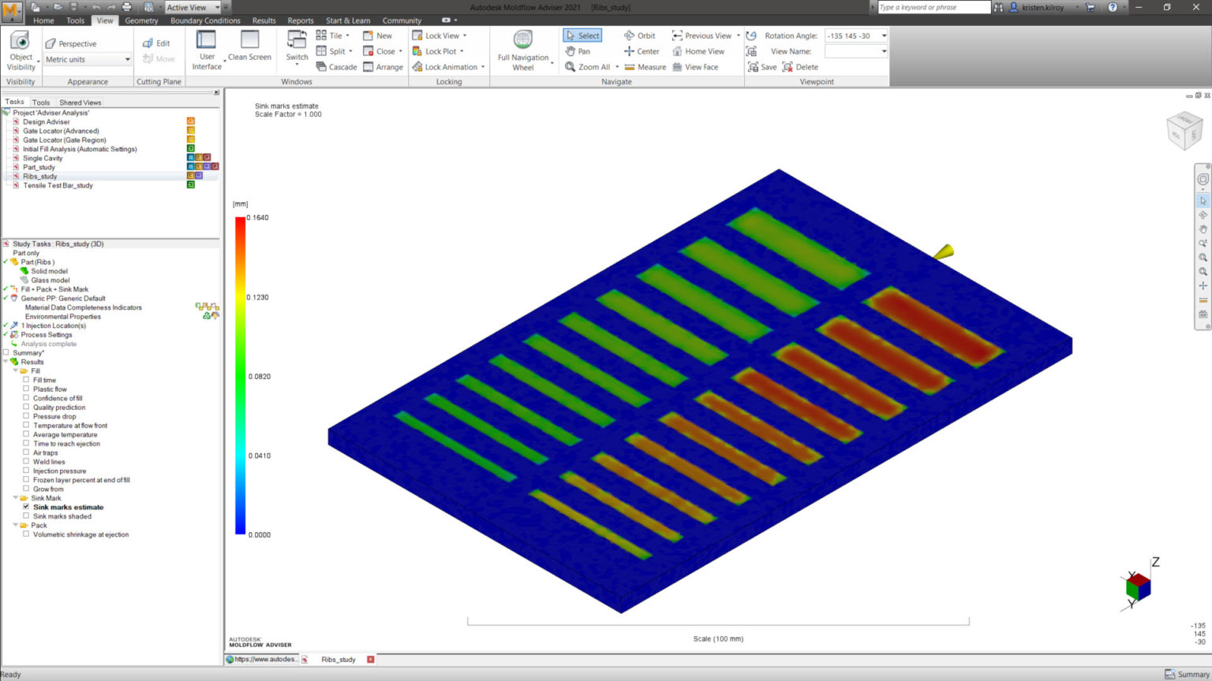
Task: Open the Boundary Conditions ribbon tab
Action: click(x=205, y=20)
